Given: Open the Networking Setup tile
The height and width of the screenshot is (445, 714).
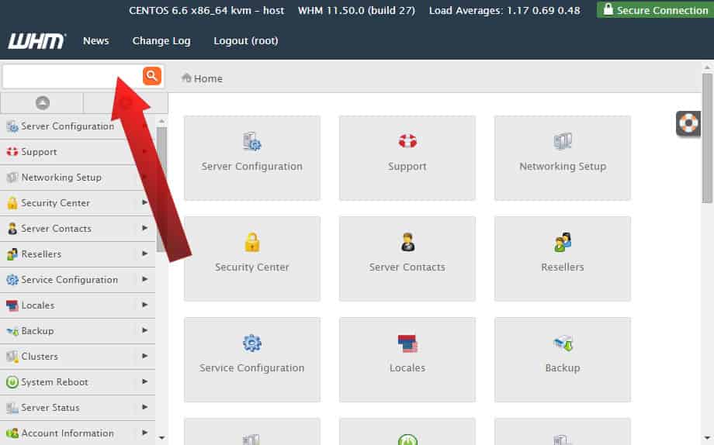Looking at the screenshot, I should [x=563, y=158].
